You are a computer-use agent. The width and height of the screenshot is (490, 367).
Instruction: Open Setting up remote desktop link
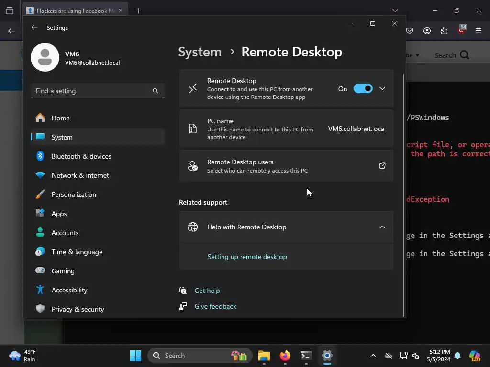coord(247,257)
